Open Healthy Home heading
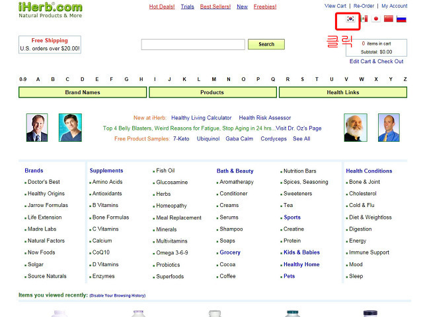This screenshot has width=423, height=317. pos(301,264)
